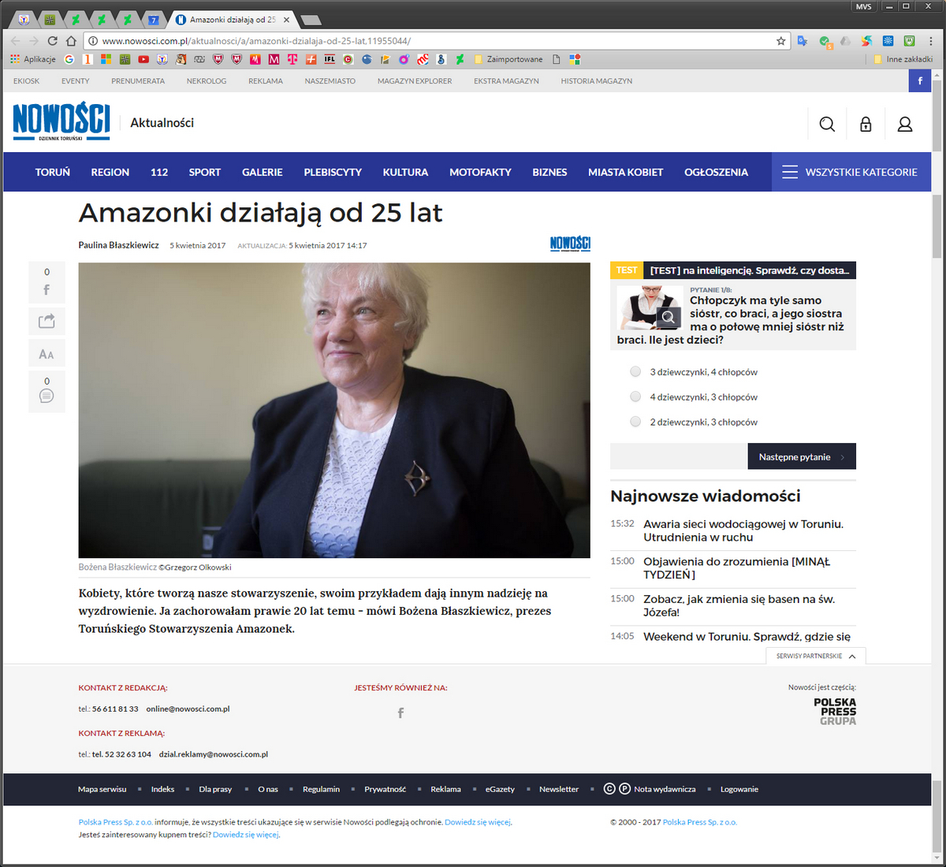Click the browser back arrow
This screenshot has width=946, height=867.
16,41
